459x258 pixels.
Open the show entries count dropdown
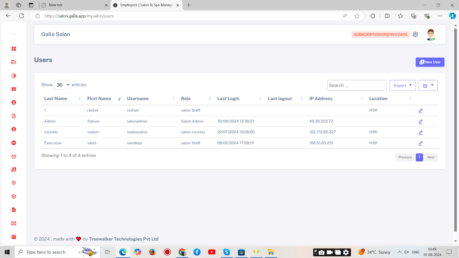62,85
